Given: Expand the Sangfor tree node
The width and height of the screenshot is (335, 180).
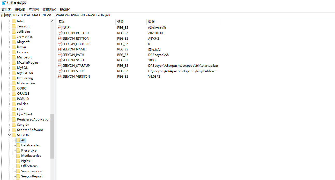Looking at the screenshot, I should tap(10, 125).
